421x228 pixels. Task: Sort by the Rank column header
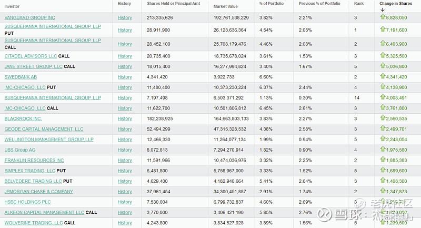click(x=358, y=4)
